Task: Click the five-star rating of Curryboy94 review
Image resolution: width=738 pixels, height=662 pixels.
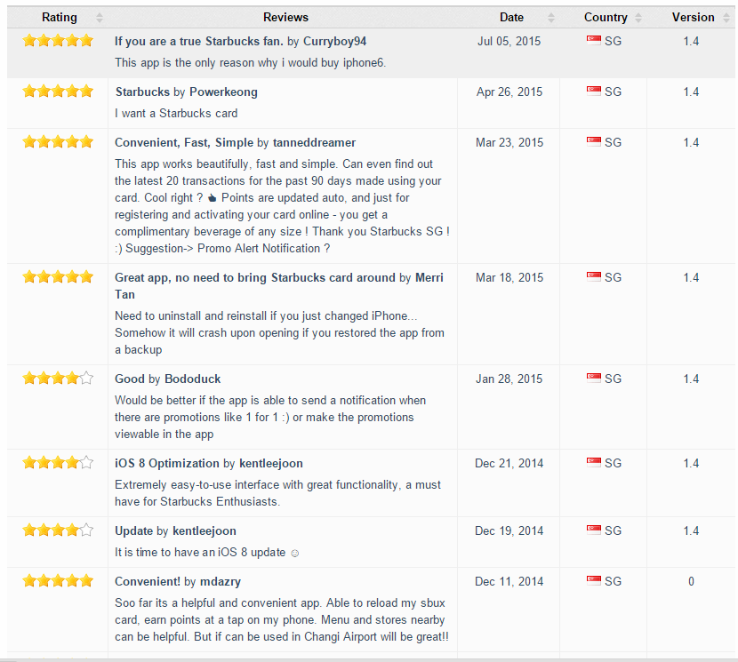Action: (58, 41)
